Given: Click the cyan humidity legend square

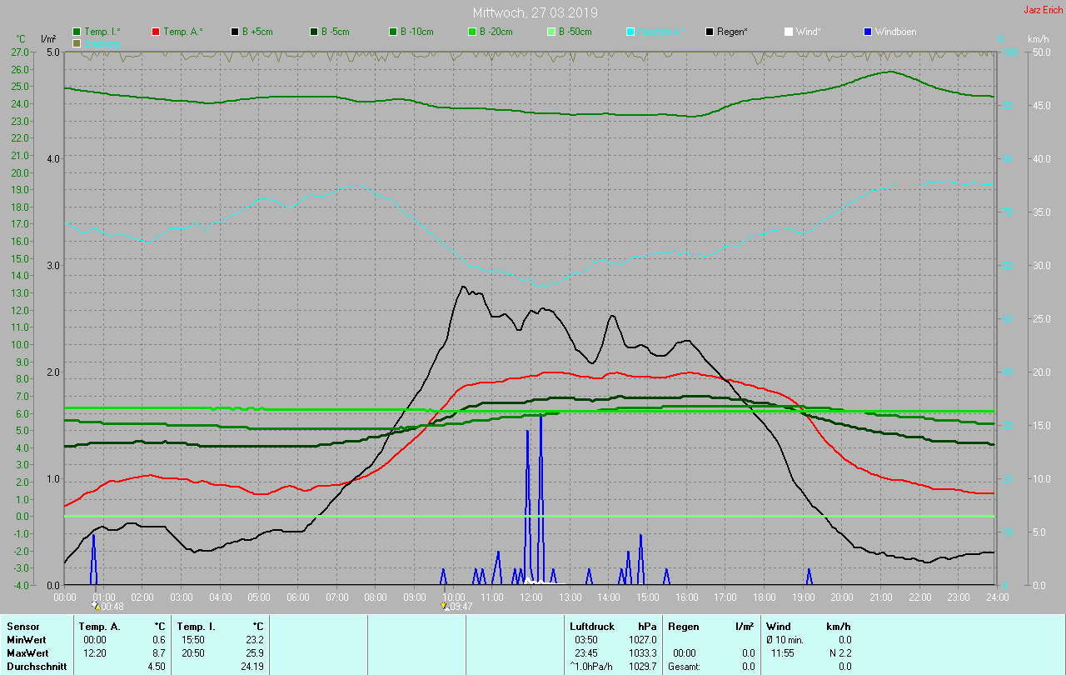Looking at the screenshot, I should pos(630,32).
